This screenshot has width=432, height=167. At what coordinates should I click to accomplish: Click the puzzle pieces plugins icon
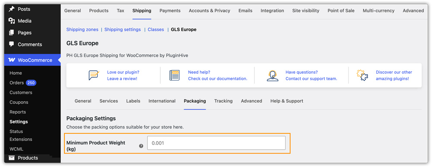click(x=362, y=76)
